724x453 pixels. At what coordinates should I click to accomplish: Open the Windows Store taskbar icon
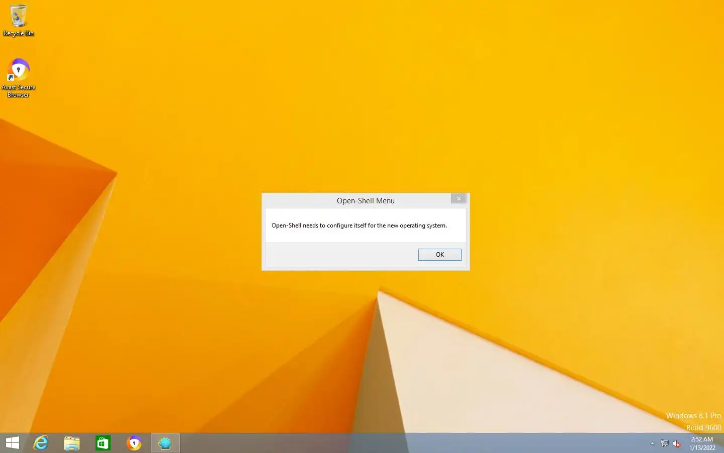click(103, 443)
